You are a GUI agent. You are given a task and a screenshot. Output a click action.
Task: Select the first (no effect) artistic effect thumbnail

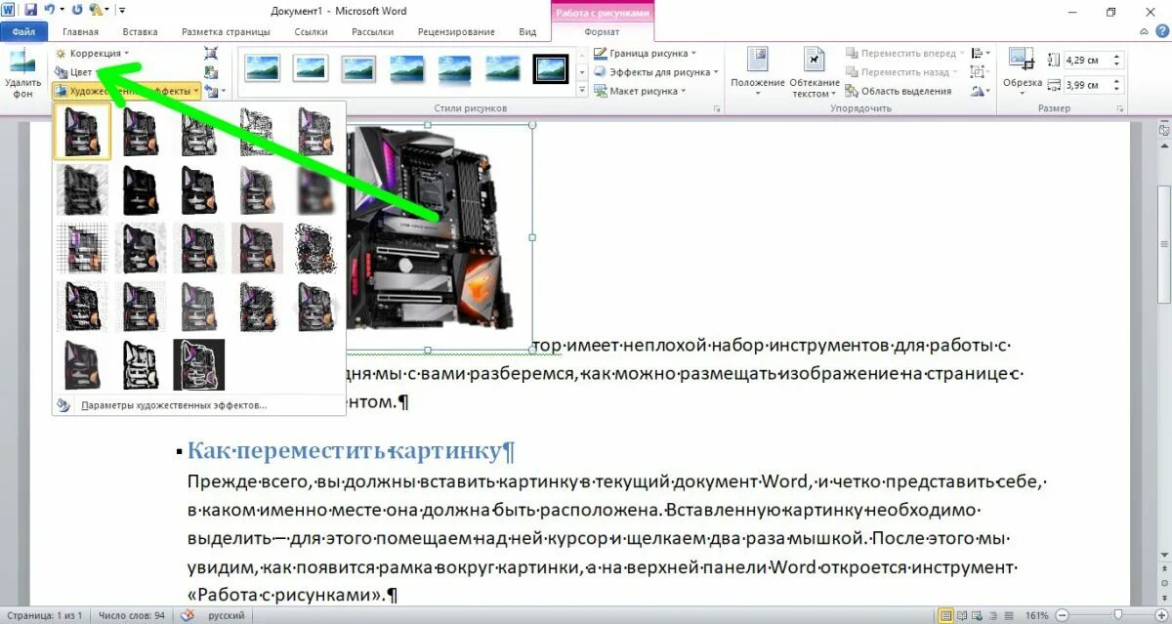coord(83,133)
